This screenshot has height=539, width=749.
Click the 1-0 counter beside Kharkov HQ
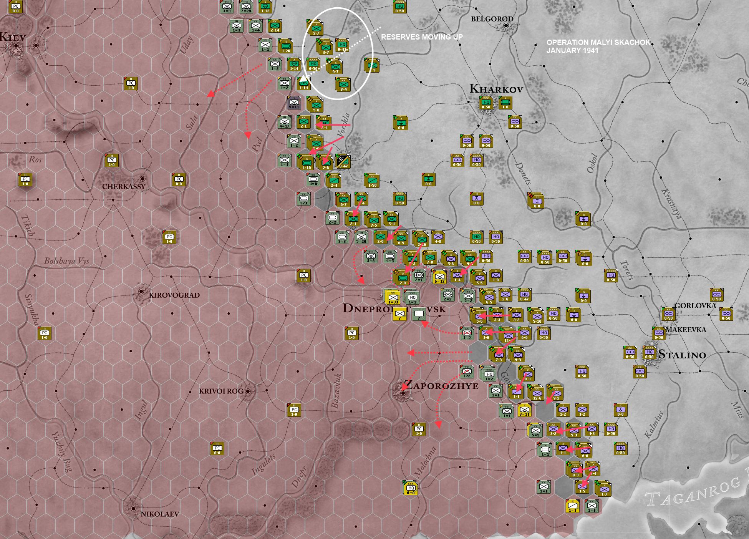pyautogui.click(x=505, y=103)
